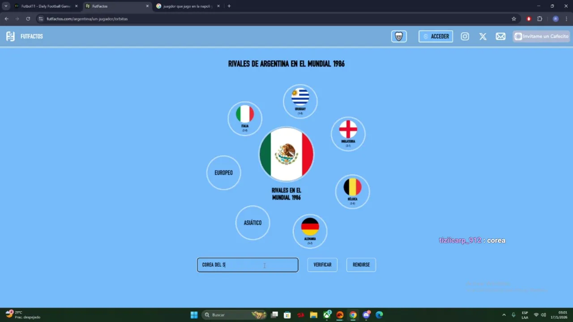Screen dimensions: 573x322
Task: Click the FUTFACTOS home link
Action: [x=32, y=37]
